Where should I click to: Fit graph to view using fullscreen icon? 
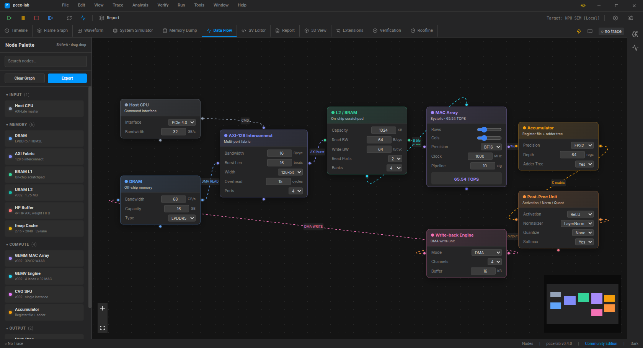pyautogui.click(x=103, y=328)
